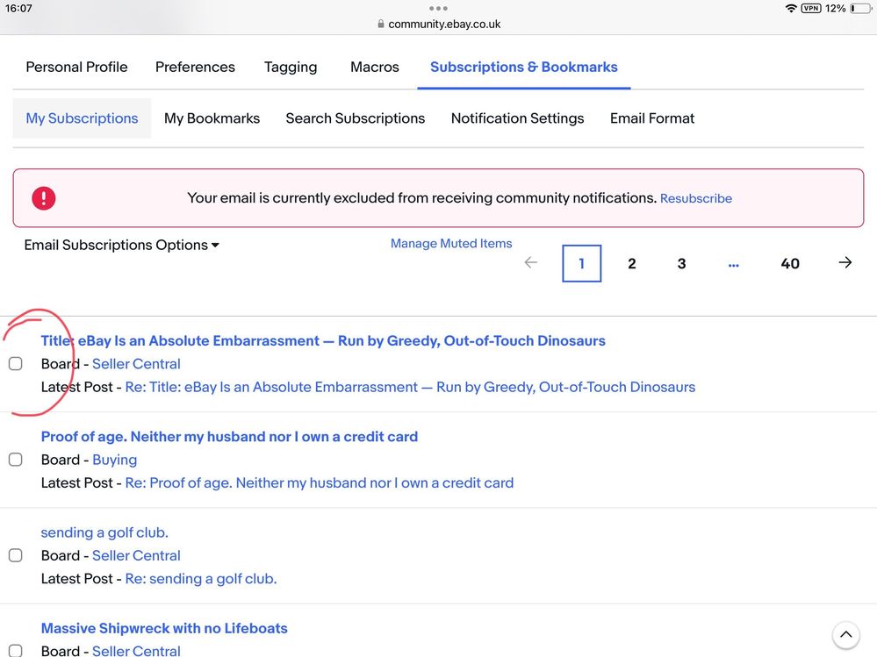Open the My Bookmarks sub-tab
Image resolution: width=877 pixels, height=657 pixels.
[x=212, y=118]
